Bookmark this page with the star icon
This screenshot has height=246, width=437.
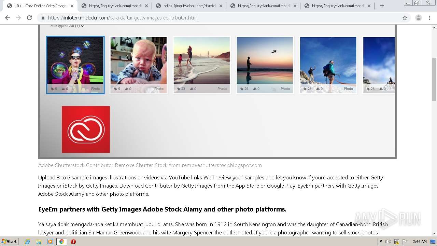coord(405,18)
